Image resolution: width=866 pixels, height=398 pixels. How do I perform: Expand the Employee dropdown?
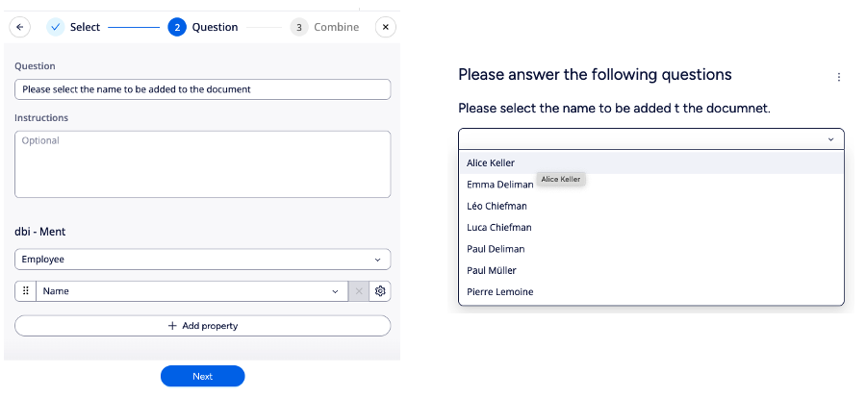click(203, 260)
